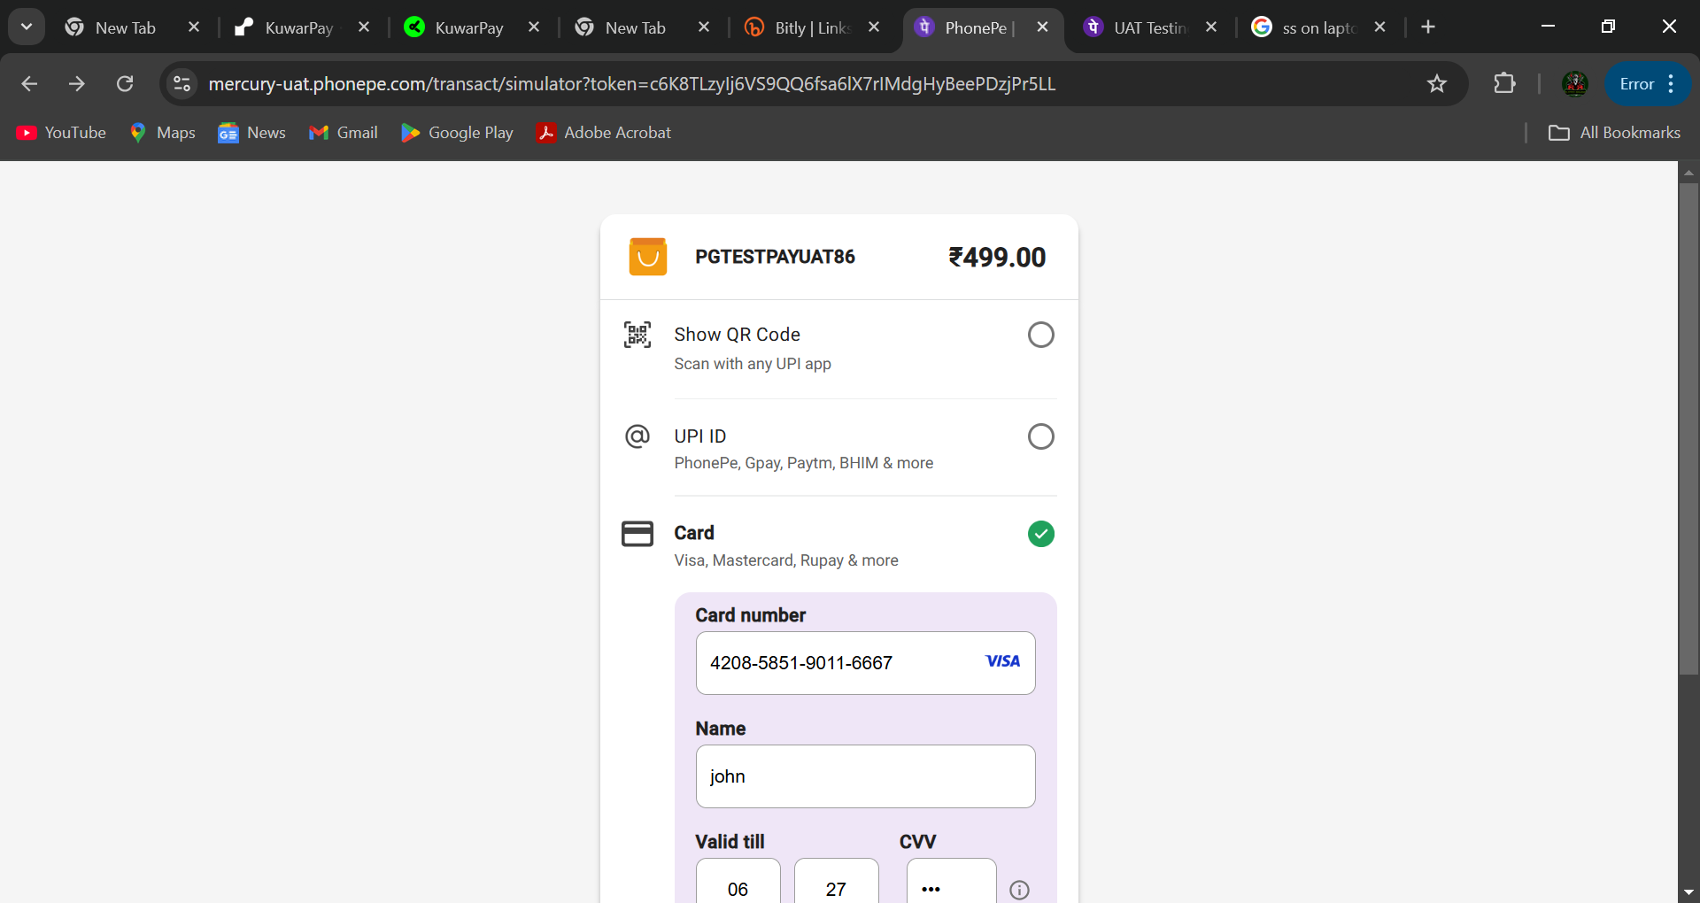Click the scrollbar down arrow
1700x903 pixels.
[x=1688, y=892]
